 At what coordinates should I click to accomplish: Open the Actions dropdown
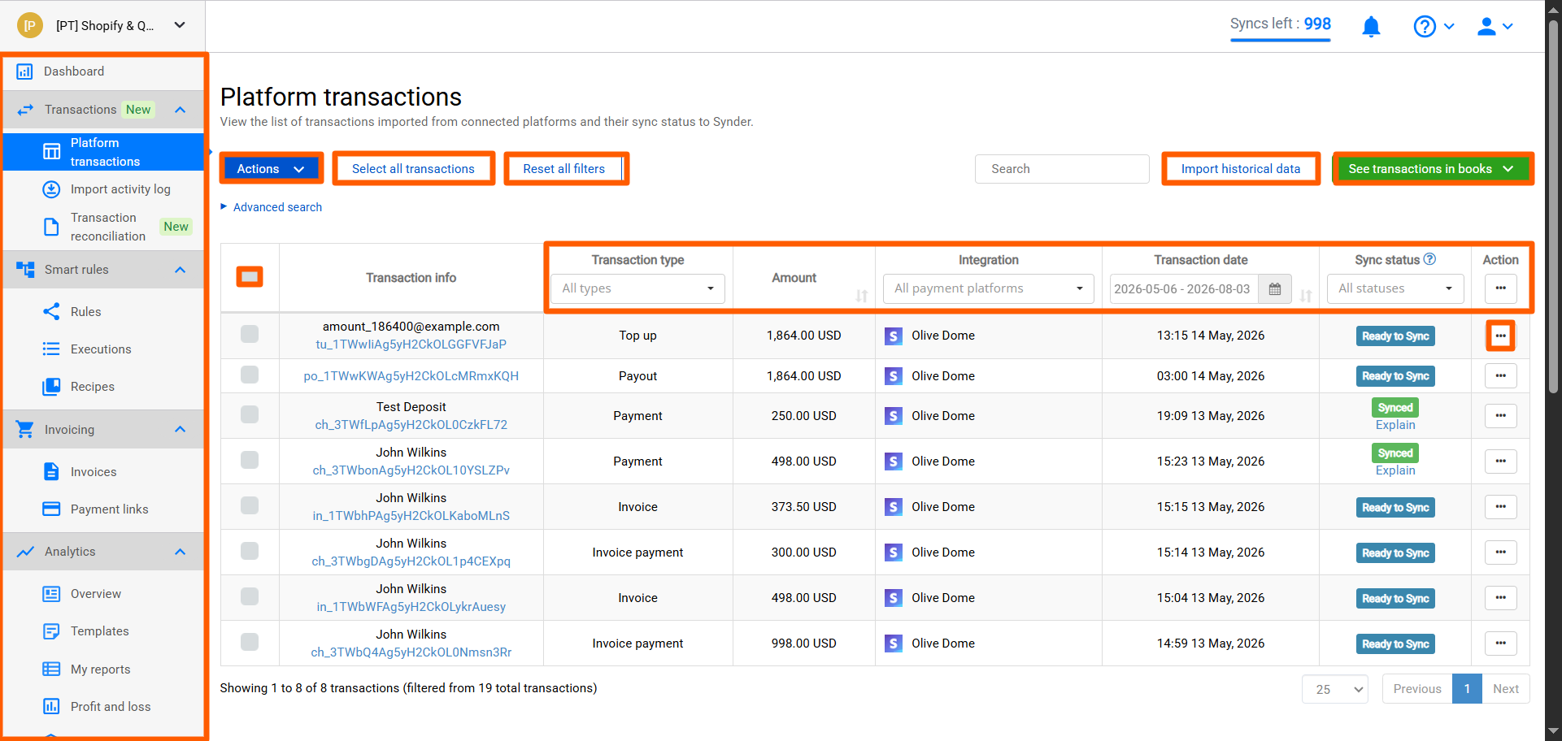point(271,169)
